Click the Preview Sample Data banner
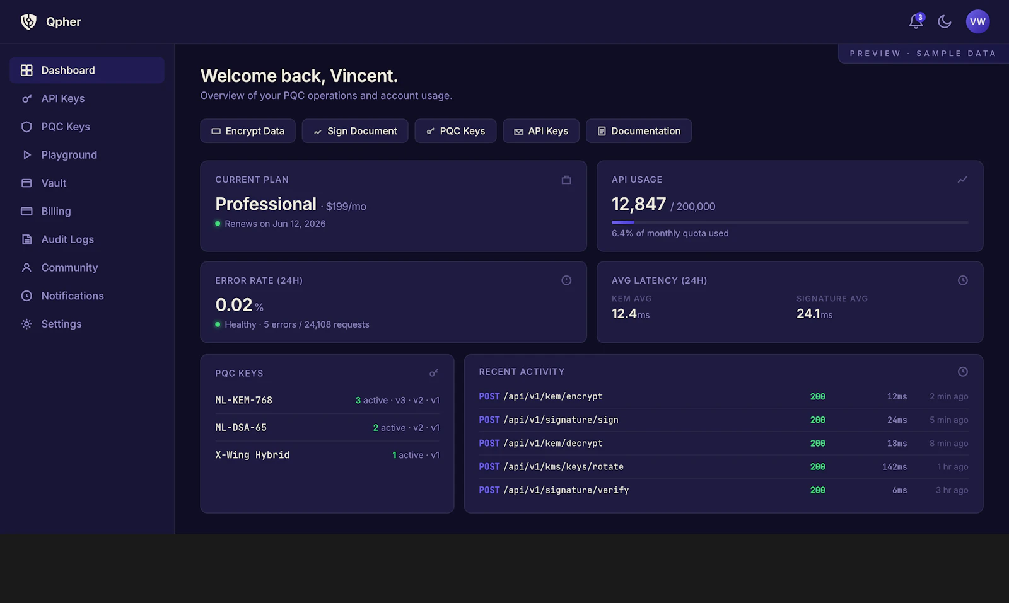The height and width of the screenshot is (603, 1009). click(x=923, y=54)
